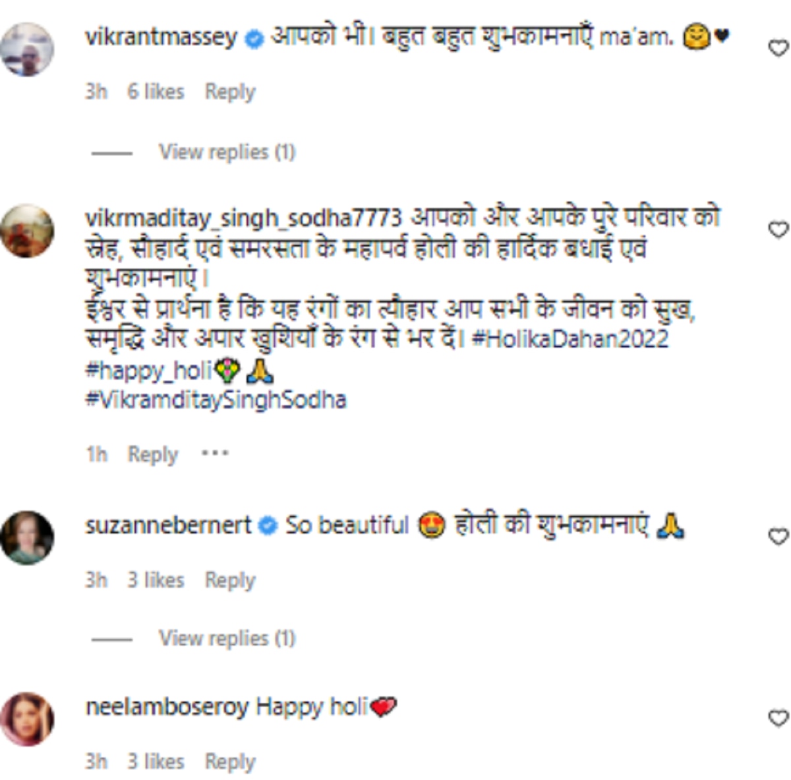
Task: Open the #happy_holi hashtag
Action: (148, 371)
